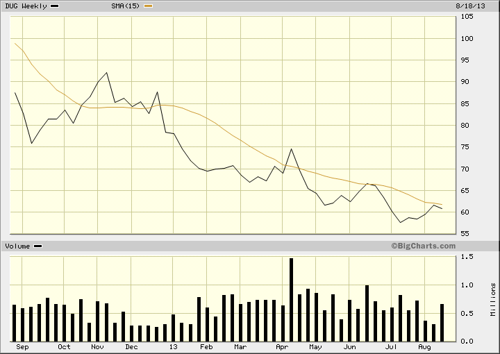The height and width of the screenshot is (354, 500).
Task: Click the 'DUG Weekly' chart title
Action: point(26,6)
